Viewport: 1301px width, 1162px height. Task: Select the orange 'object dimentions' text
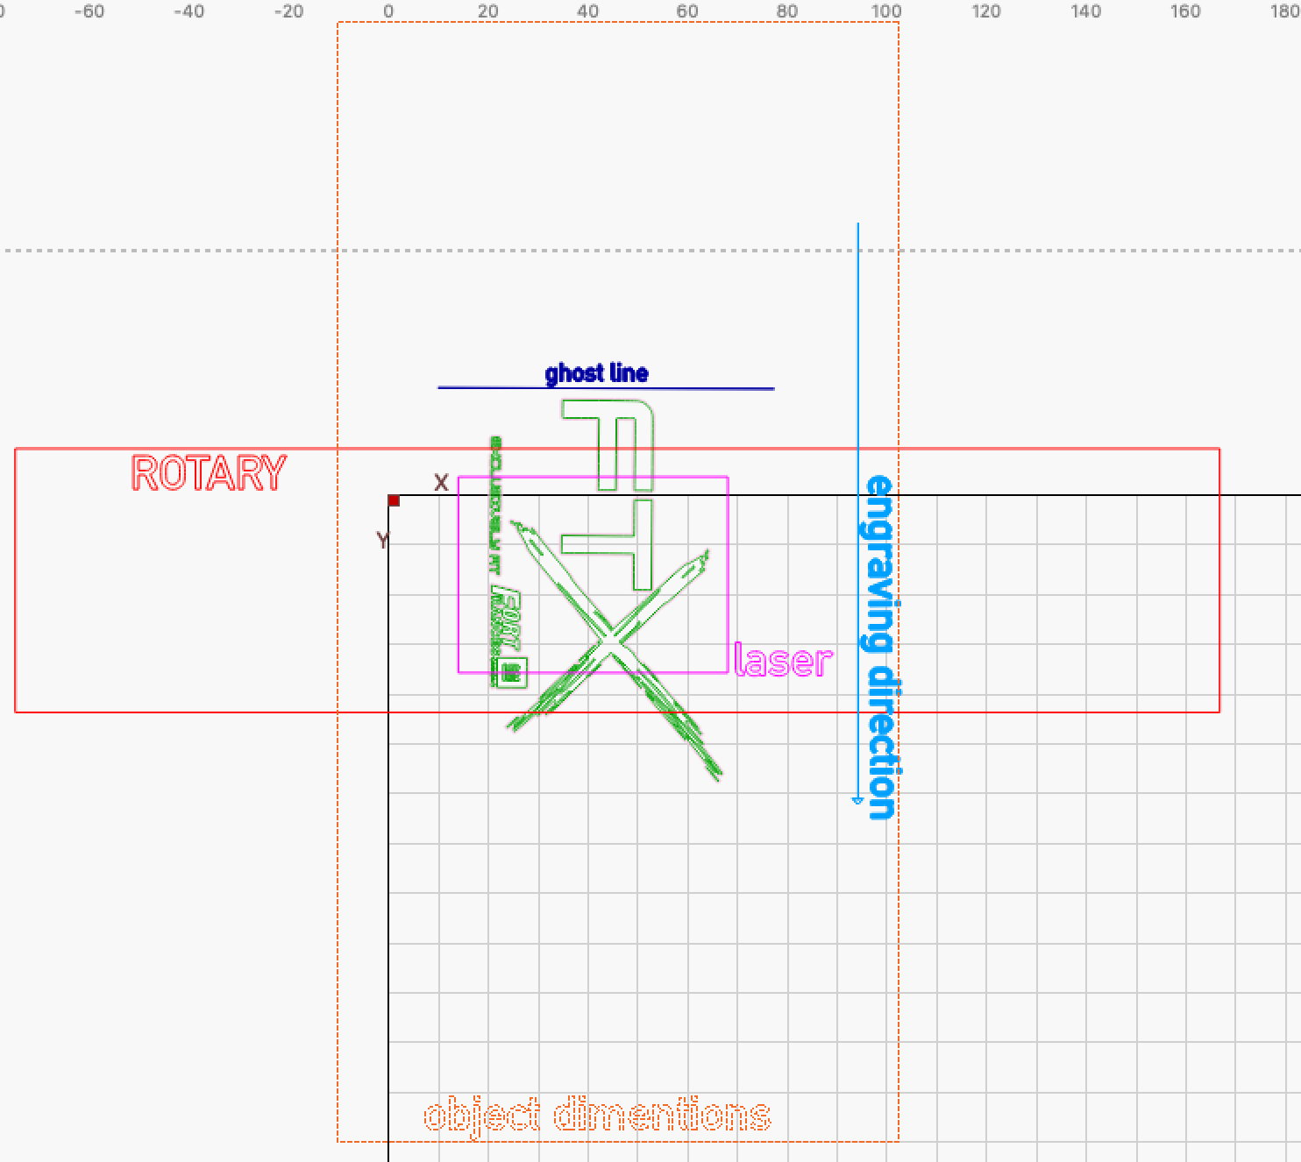click(597, 1116)
